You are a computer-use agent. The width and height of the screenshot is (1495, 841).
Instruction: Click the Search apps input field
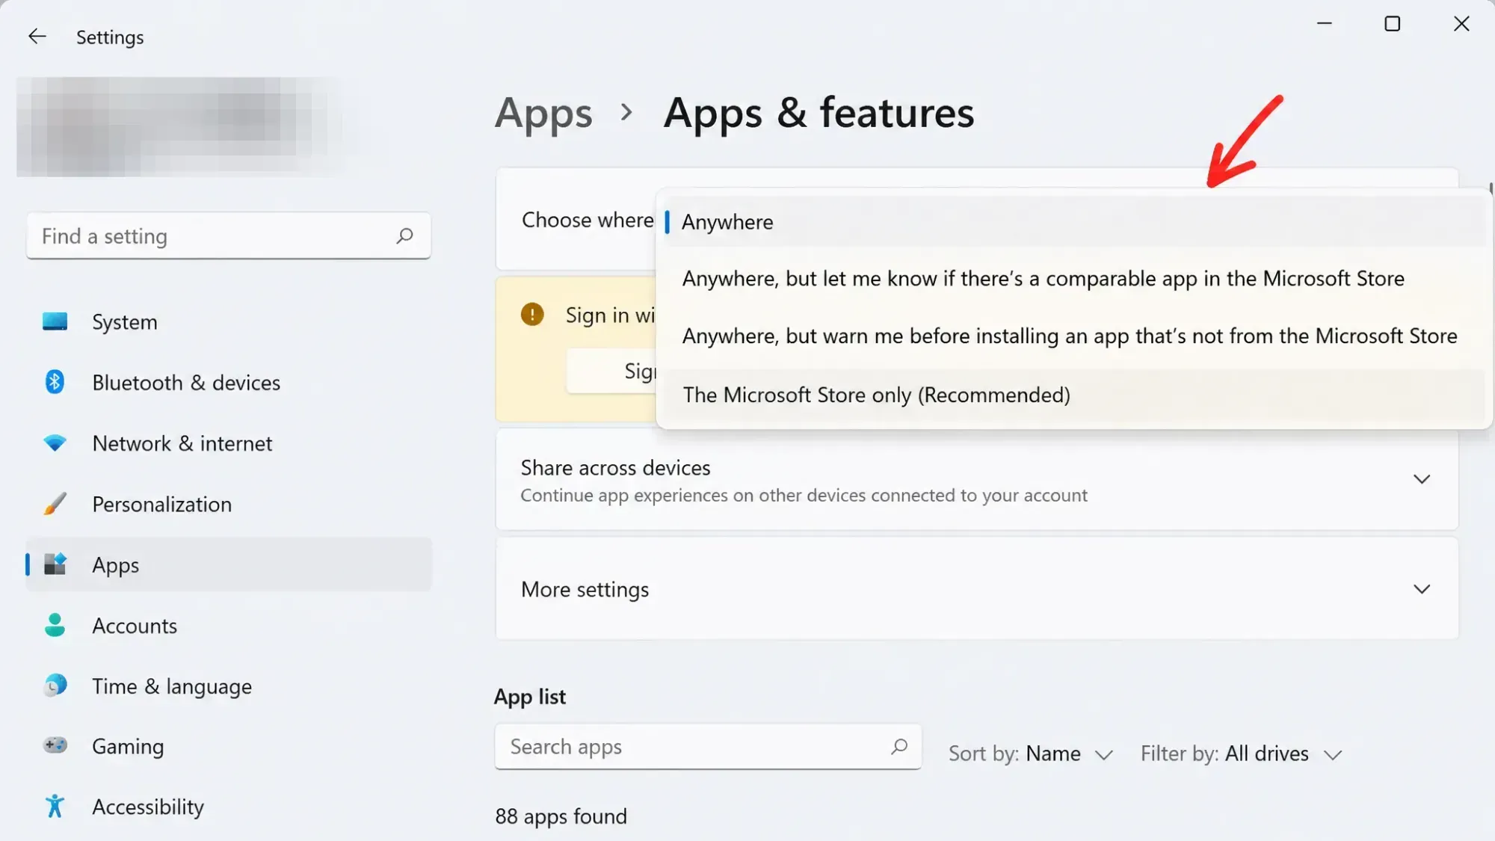[708, 746]
